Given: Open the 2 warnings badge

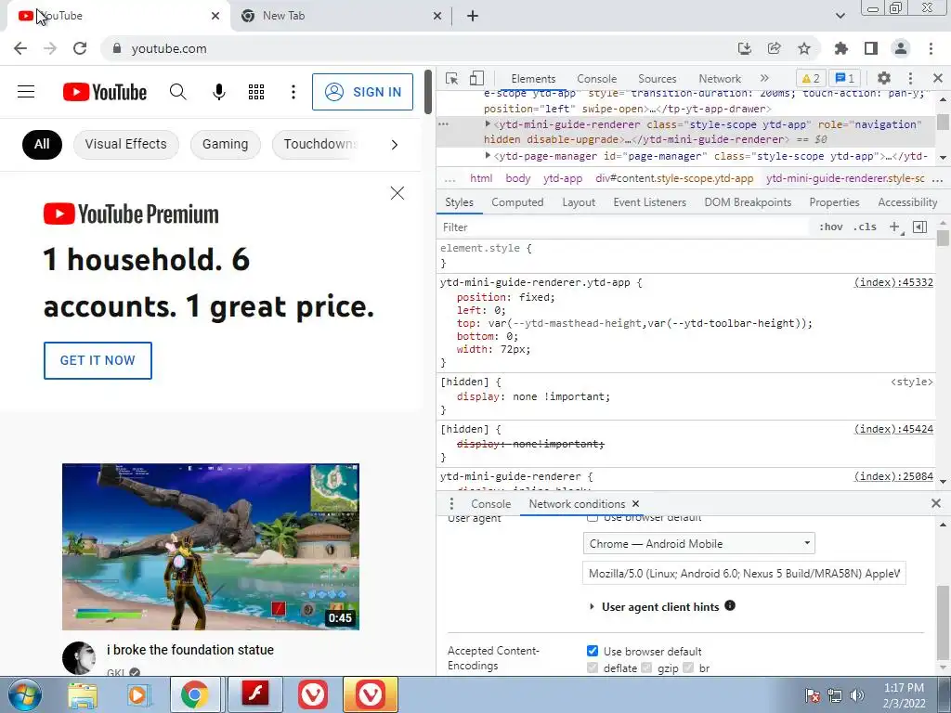Looking at the screenshot, I should point(811,78).
